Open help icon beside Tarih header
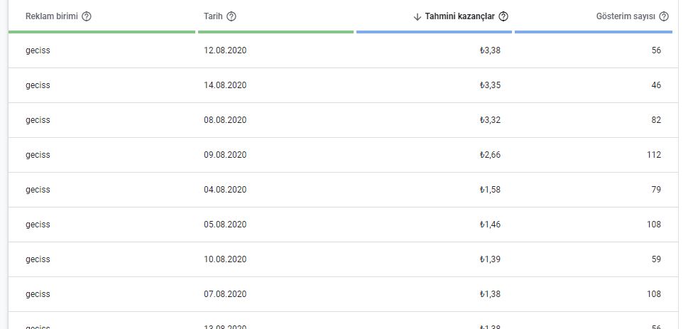The width and height of the screenshot is (693, 329). coord(231,16)
